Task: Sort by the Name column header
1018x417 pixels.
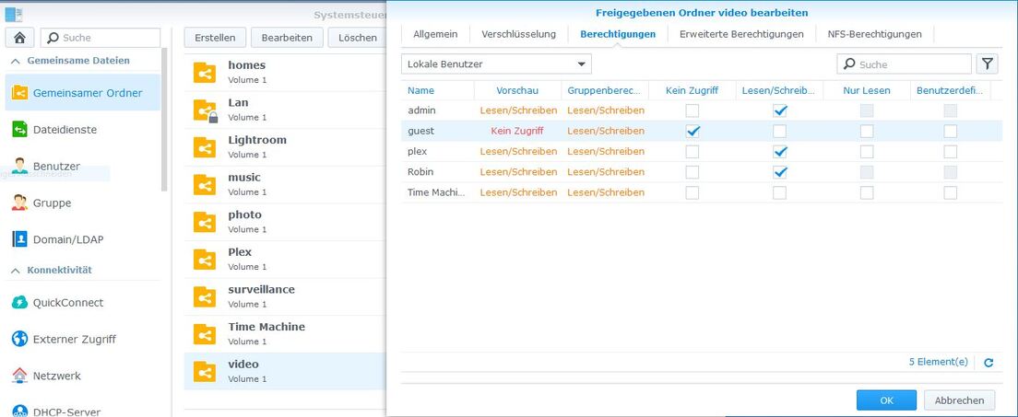Action: (420, 90)
